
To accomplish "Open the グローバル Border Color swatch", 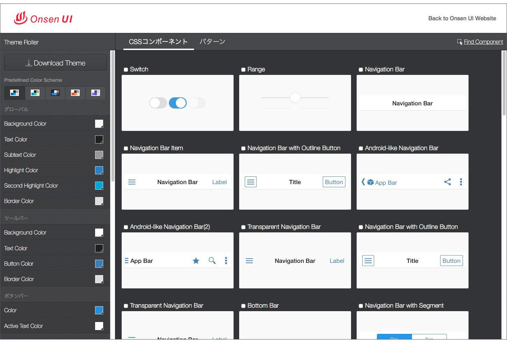I will 99,201.
